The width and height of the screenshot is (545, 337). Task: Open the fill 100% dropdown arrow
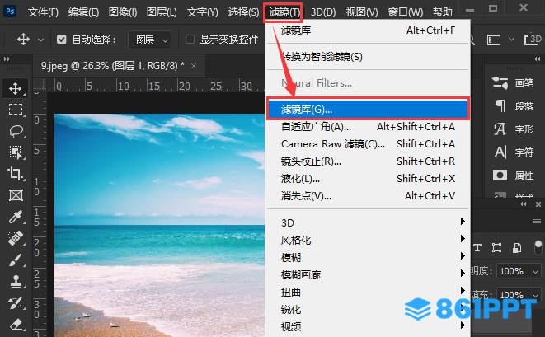tap(535, 295)
